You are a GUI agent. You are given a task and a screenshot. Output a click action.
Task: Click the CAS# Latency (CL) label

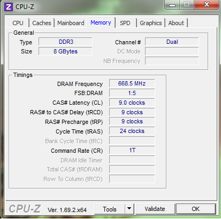(x=78, y=103)
